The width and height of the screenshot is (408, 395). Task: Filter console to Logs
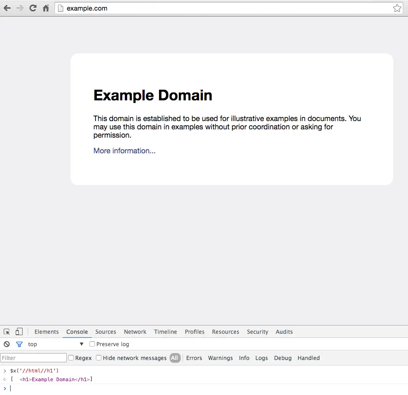tap(261, 358)
